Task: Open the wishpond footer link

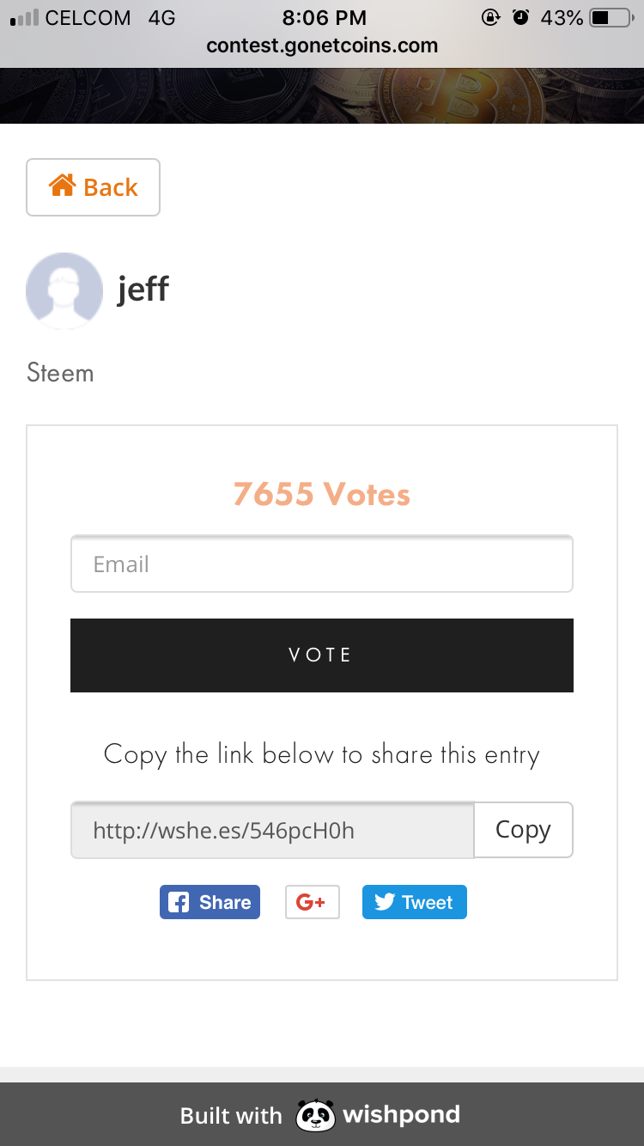Action: 401,1115
